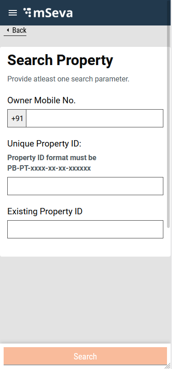Click the 'Provide atleast one search parameter' text

coord(68,79)
